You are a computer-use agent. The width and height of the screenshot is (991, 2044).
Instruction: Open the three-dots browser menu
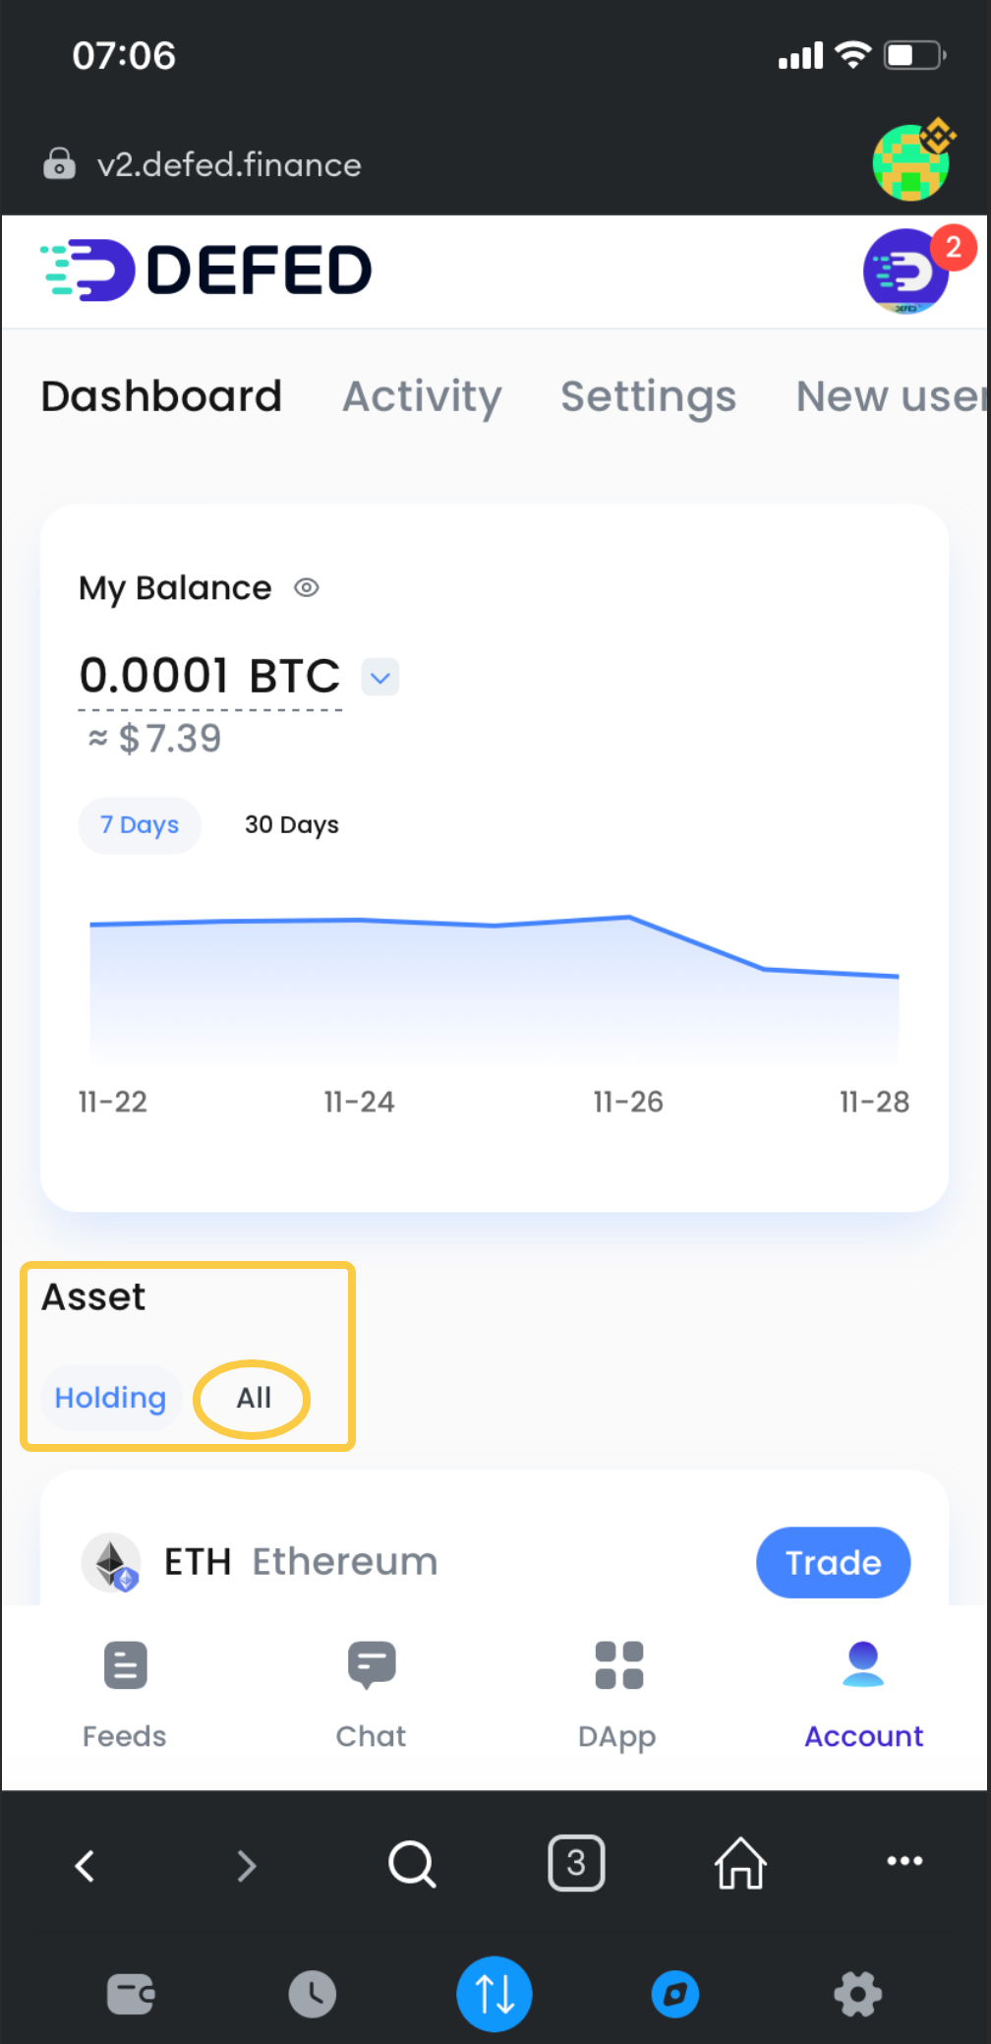[x=904, y=1861]
